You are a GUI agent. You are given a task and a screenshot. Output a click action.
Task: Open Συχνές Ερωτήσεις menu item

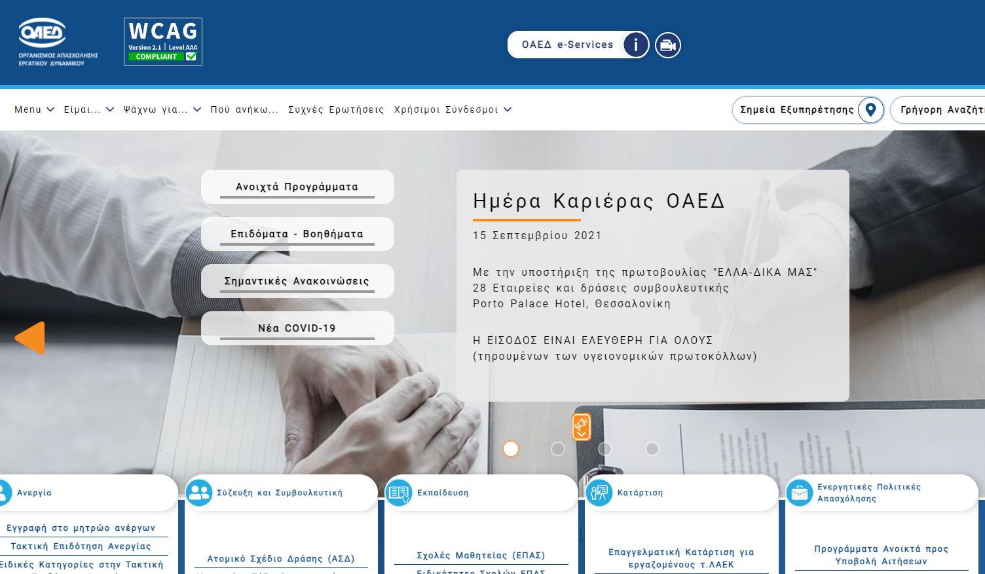coord(336,109)
